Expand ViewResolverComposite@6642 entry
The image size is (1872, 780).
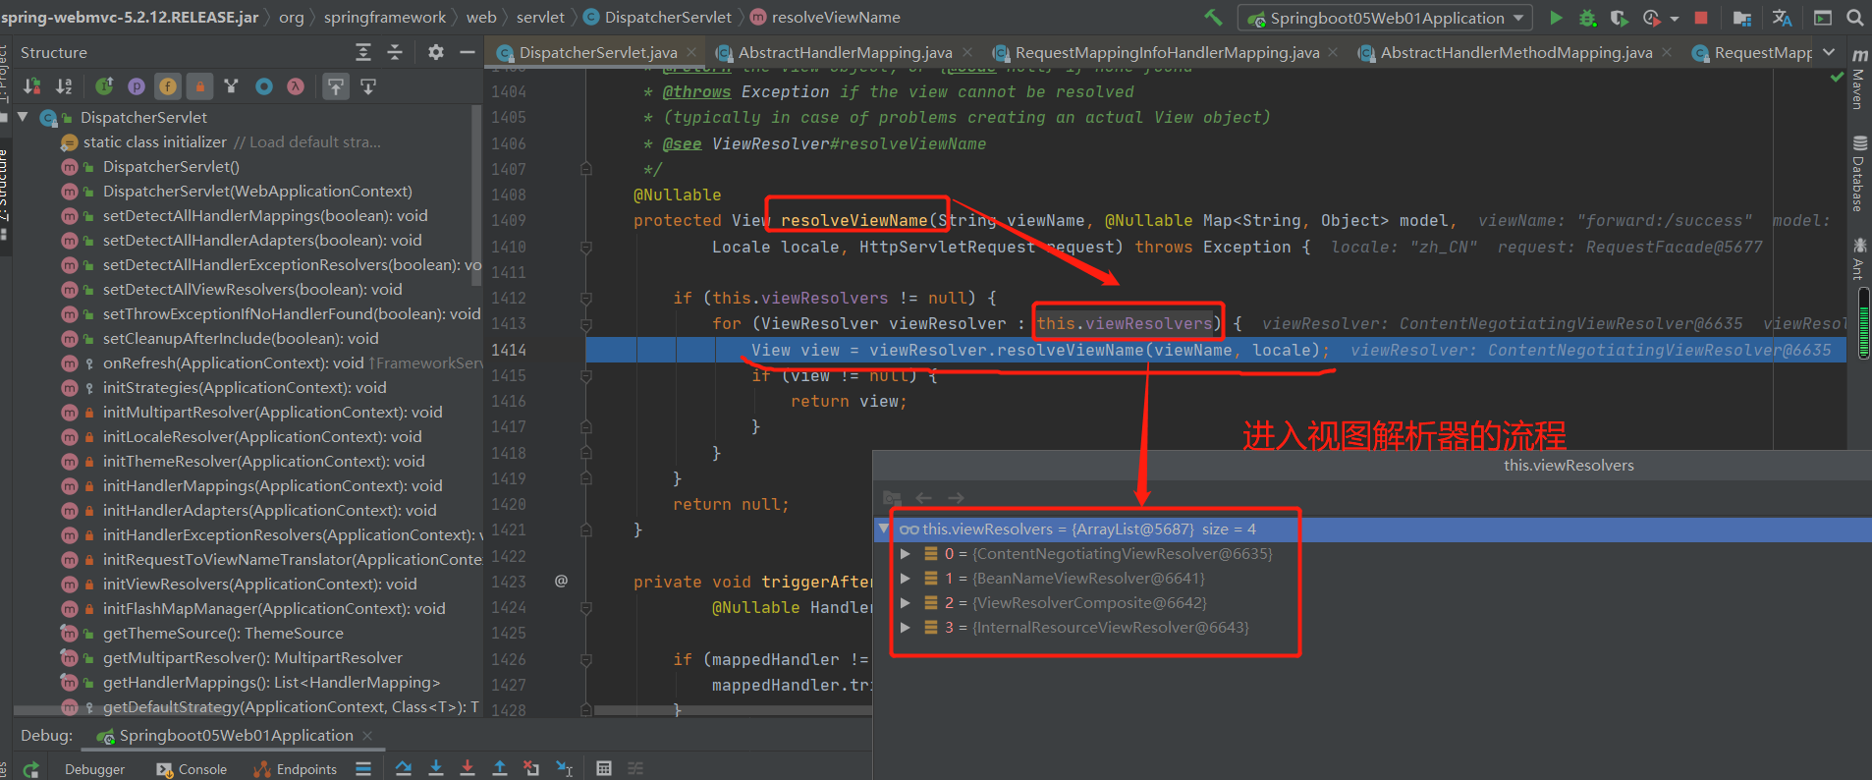905,603
